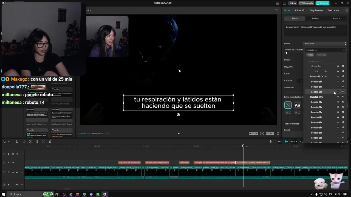Viewport: 351px width, 197px height.
Task: Mute the main video track
Action: [x=17, y=172]
